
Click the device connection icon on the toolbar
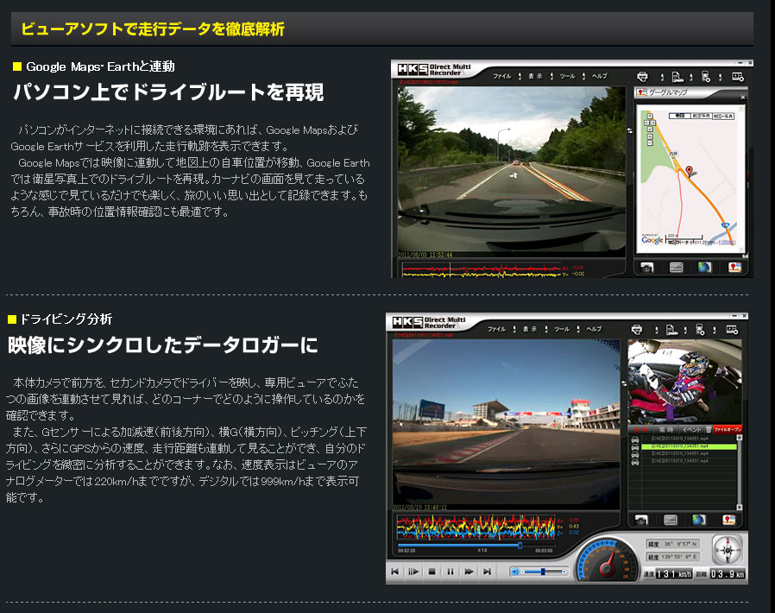[x=705, y=75]
